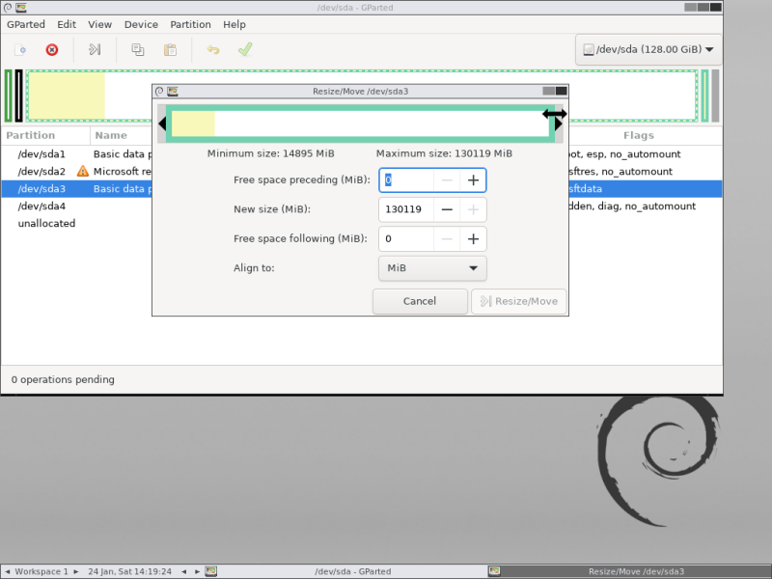772x579 pixels.
Task: Click the Resize/Move confirm button in dialog
Action: point(519,301)
